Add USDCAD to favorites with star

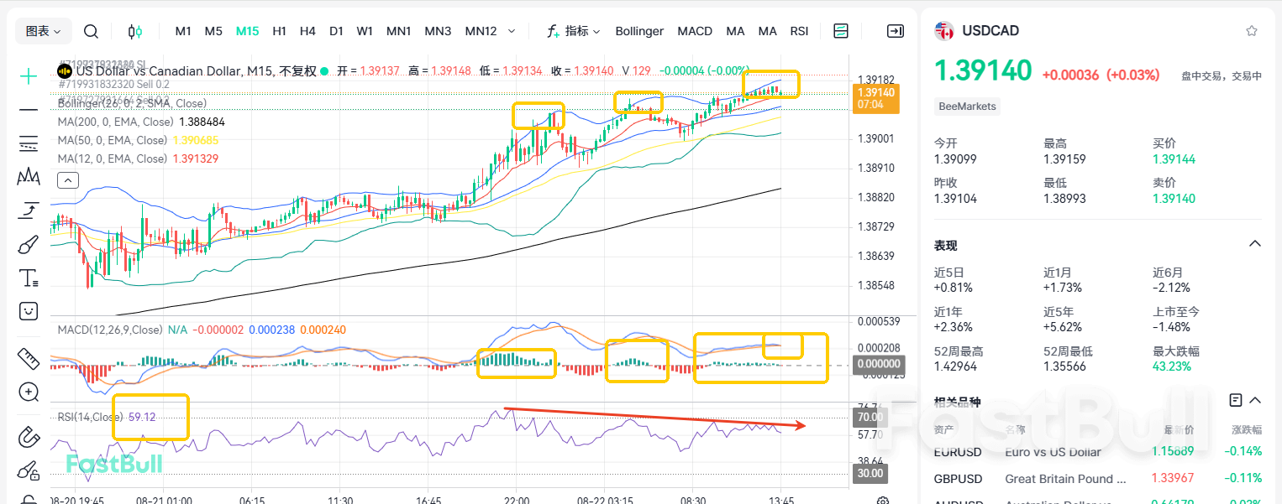(1252, 31)
